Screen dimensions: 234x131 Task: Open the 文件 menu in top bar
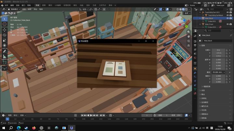(6, 5)
